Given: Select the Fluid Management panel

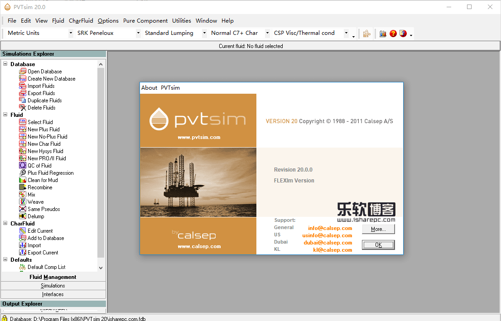Looking at the screenshot, I should [x=53, y=277].
